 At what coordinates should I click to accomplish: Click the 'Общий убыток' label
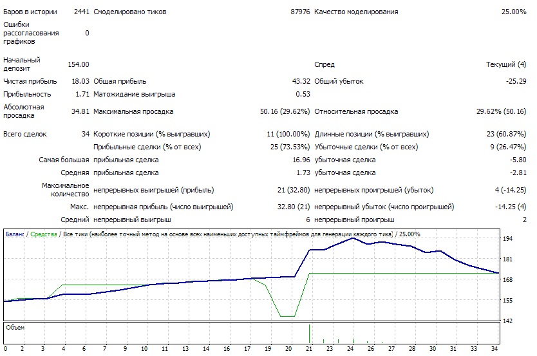click(339, 81)
